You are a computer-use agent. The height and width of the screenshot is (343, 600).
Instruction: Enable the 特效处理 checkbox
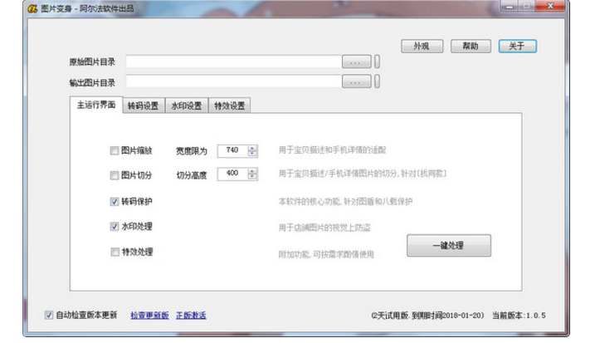[115, 252]
